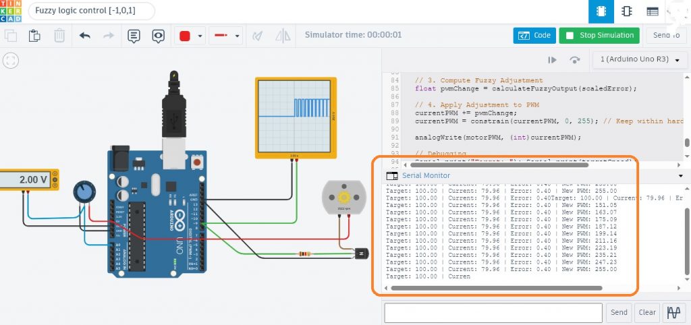Click the Delete trash icon
Screen dimensions: 691x325
59,36
